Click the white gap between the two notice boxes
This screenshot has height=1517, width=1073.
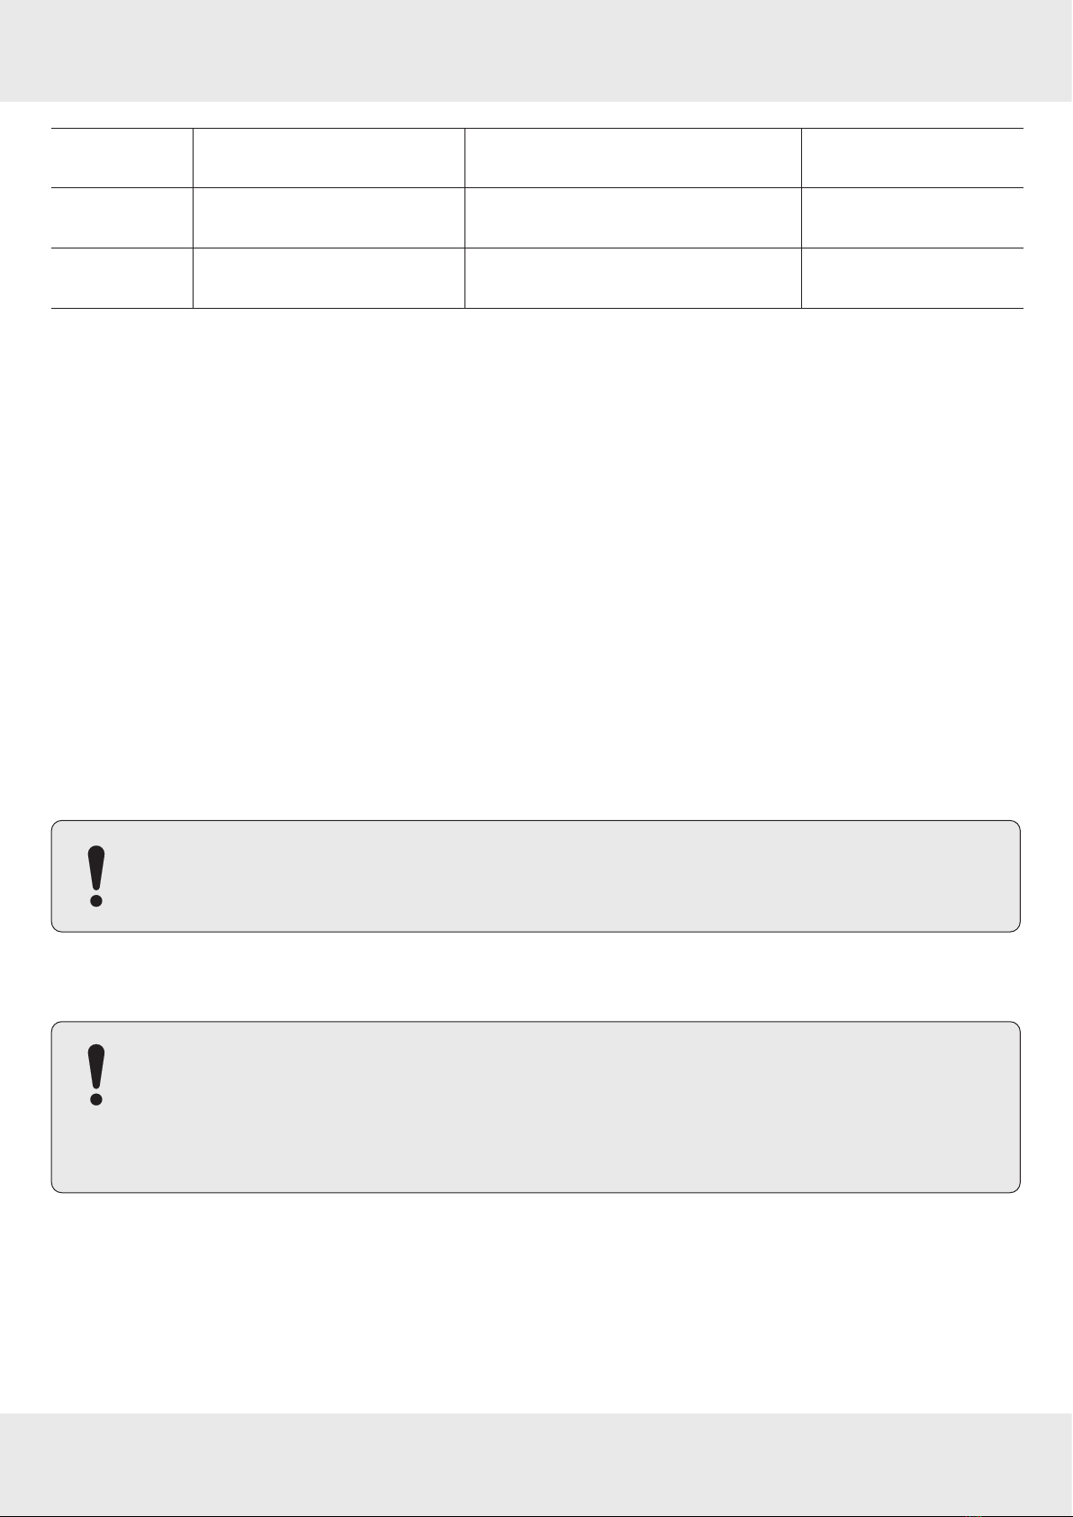click(536, 976)
